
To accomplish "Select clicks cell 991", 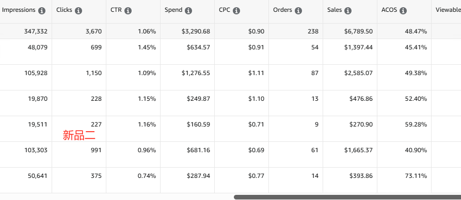I will click(x=96, y=150).
